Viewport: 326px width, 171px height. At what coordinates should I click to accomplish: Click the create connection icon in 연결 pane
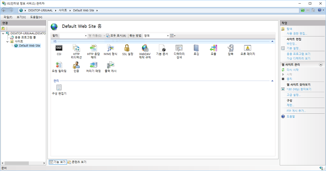point(3,28)
